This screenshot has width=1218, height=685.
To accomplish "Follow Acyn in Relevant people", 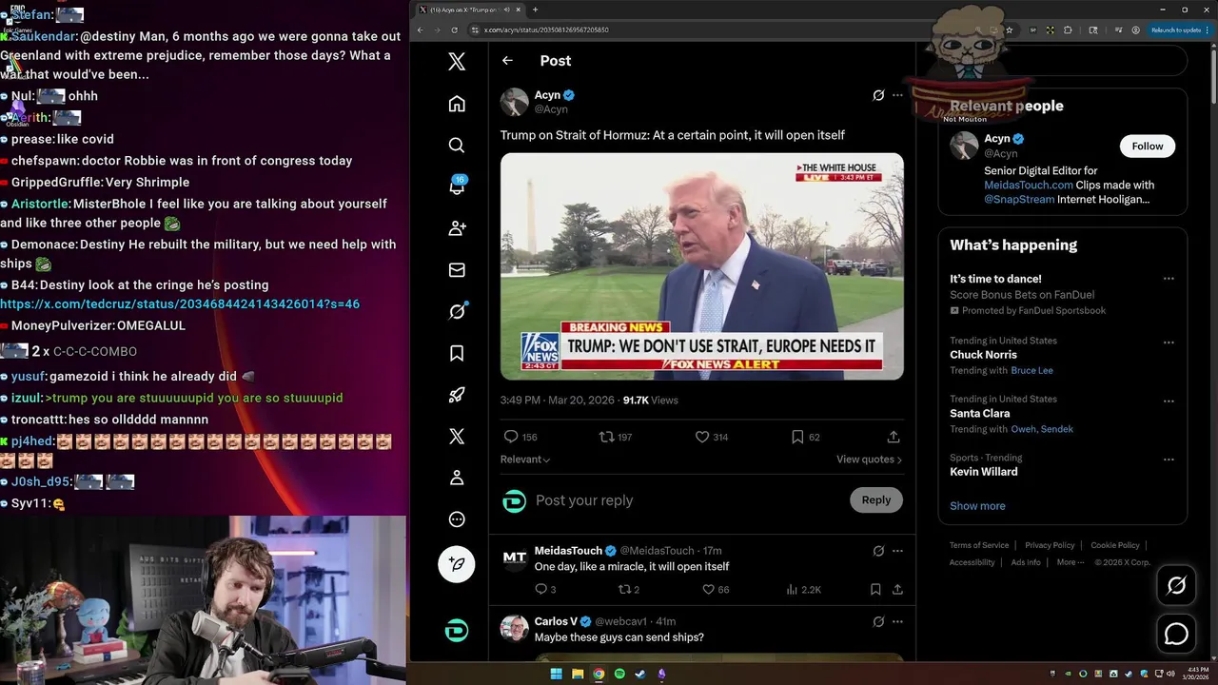I will click(x=1147, y=146).
